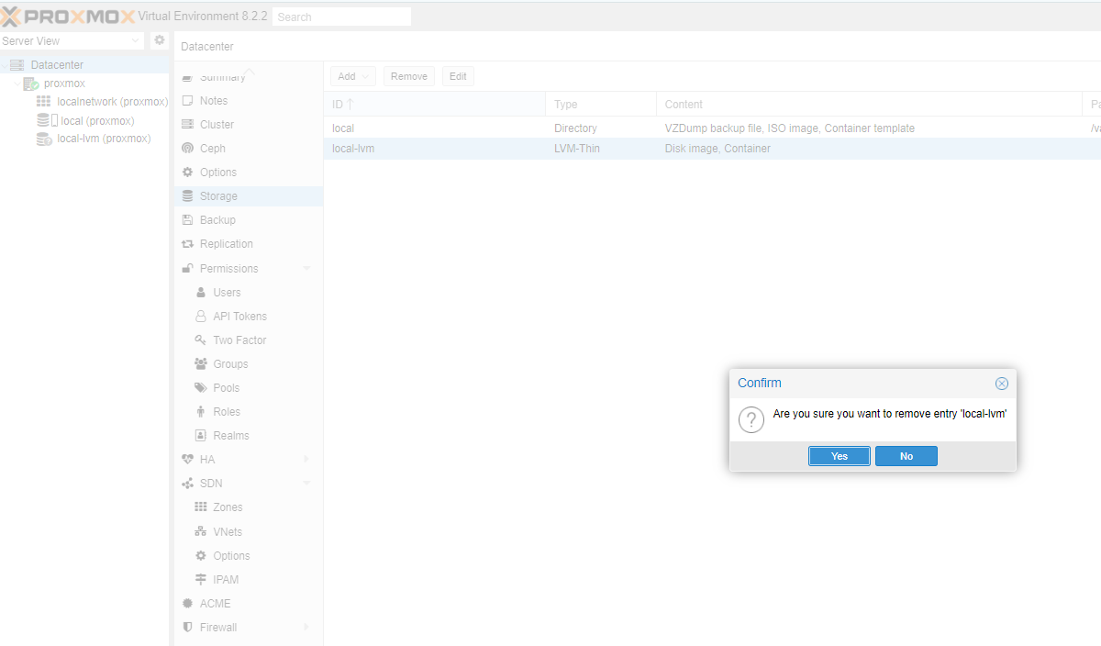Click the Edit storage button

coord(458,77)
